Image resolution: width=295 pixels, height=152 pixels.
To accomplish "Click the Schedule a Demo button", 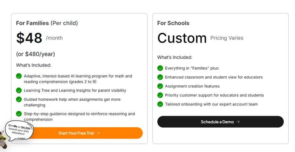I will click(220, 122).
